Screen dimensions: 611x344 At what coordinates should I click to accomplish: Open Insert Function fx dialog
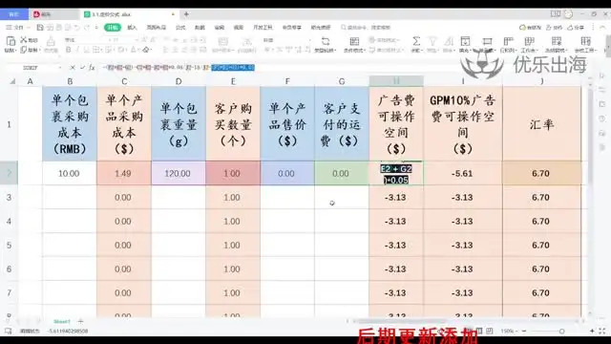click(92, 68)
